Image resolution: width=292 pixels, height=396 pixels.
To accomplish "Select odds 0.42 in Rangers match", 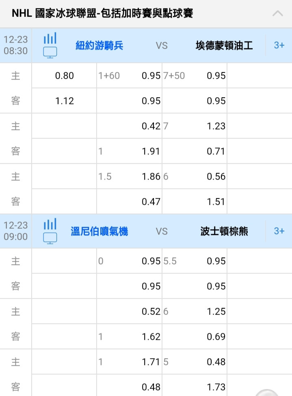I will click(129, 126).
